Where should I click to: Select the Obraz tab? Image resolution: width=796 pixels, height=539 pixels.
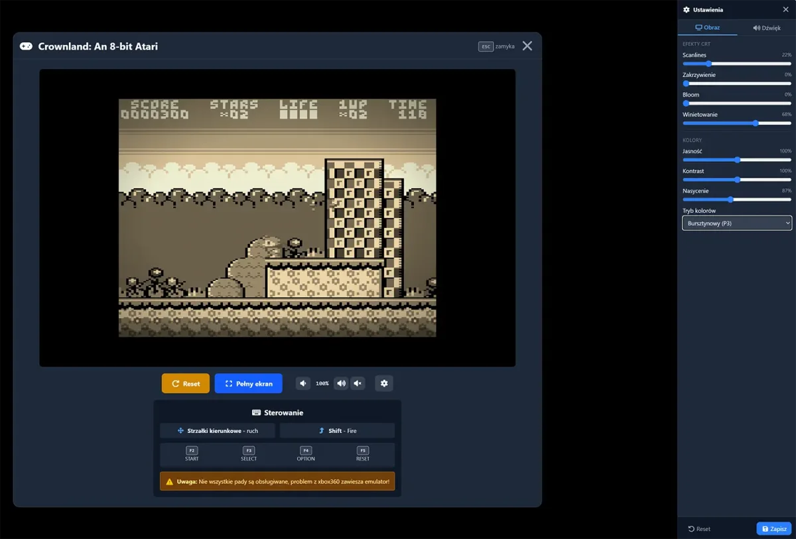(706, 28)
